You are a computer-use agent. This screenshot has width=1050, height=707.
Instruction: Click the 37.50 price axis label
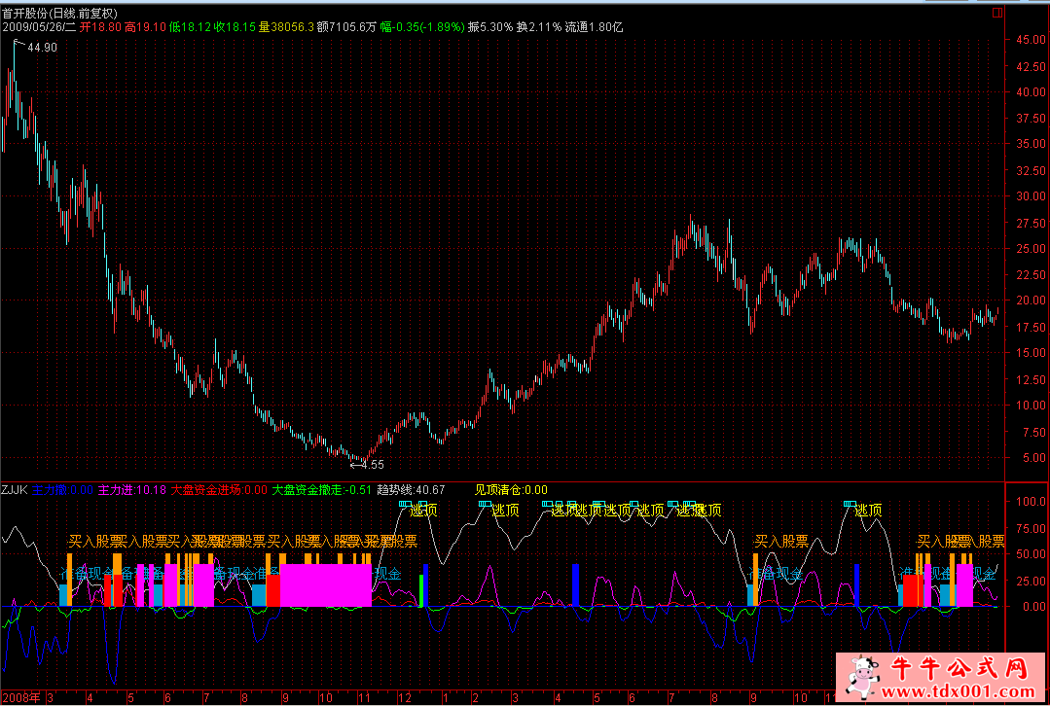point(1031,119)
